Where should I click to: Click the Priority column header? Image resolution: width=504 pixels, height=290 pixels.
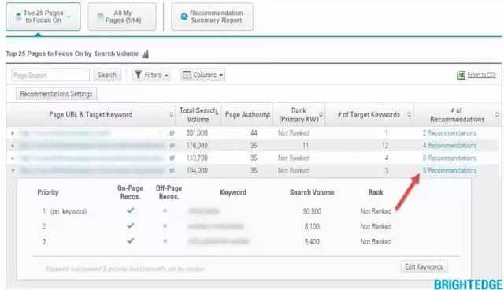pyautogui.click(x=48, y=192)
